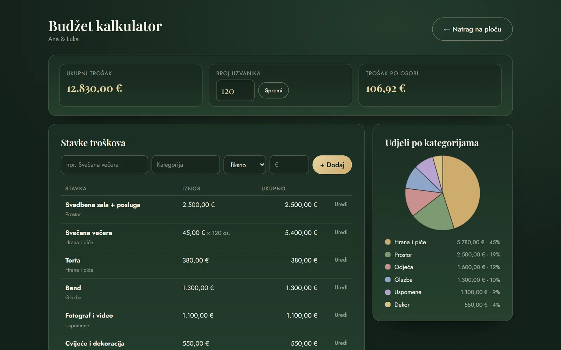Click the pink Odjeća legend swatch
The image size is (561, 350).
point(388,267)
